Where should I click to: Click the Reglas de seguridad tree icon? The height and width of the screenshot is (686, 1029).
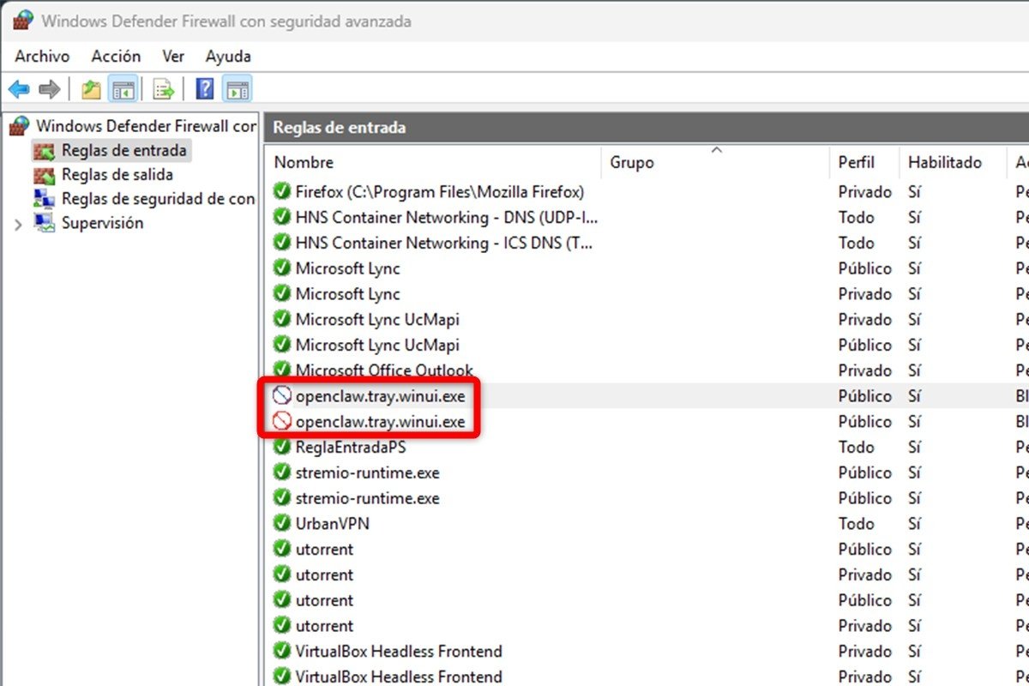[44, 199]
